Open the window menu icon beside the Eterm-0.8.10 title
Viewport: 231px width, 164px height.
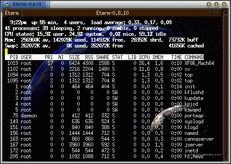point(7,4)
